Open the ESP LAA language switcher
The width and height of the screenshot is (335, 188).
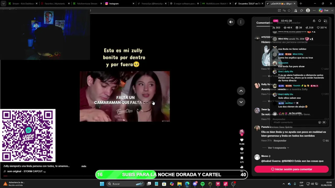[301, 184]
